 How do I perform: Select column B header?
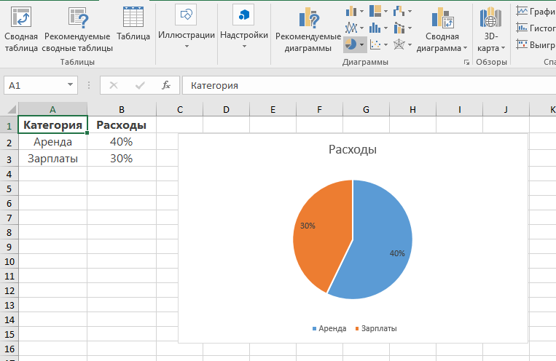tap(122, 109)
